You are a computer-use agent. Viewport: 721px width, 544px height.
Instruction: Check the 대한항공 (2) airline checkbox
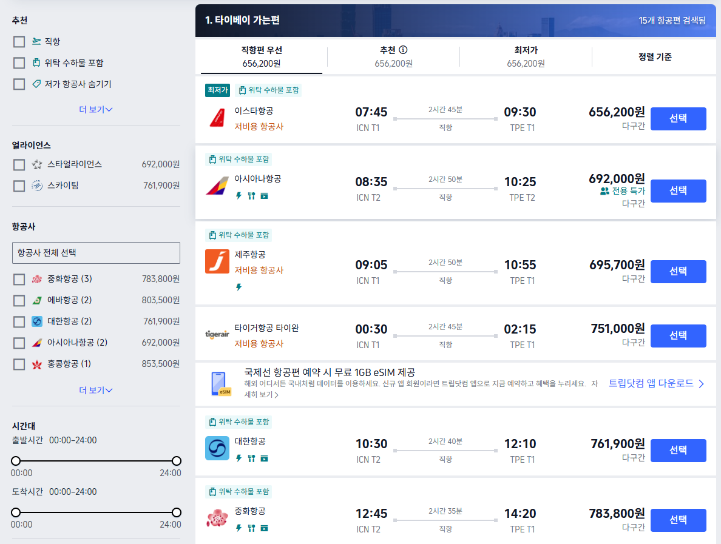point(19,321)
